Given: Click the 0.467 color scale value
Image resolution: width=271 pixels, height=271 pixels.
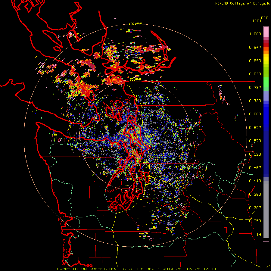Looking at the screenshot, I should pyautogui.click(x=255, y=168).
